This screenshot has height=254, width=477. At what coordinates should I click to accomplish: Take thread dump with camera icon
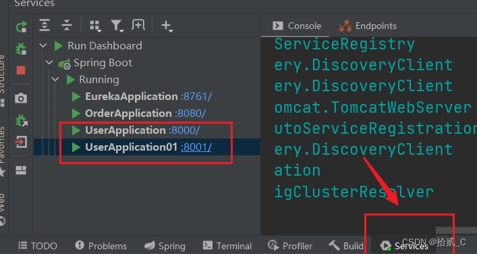[x=21, y=99]
